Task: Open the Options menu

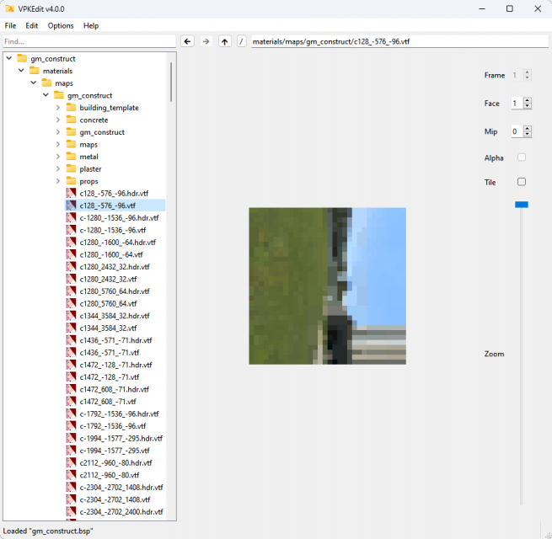Action: (x=61, y=25)
